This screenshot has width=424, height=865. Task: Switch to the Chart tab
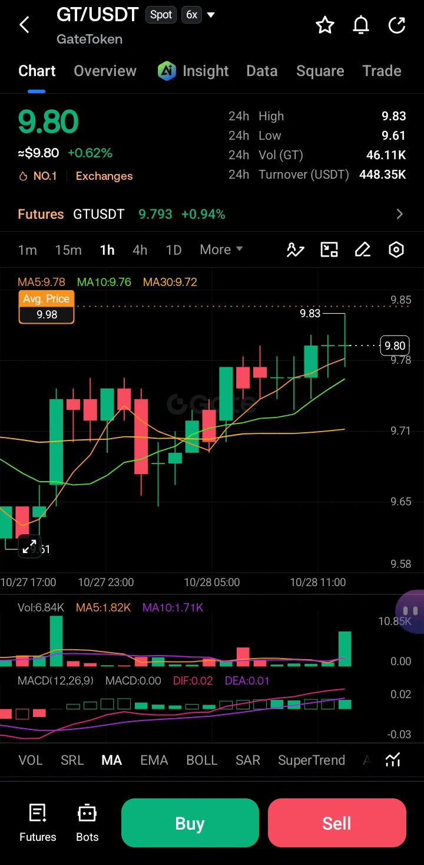pyautogui.click(x=37, y=71)
